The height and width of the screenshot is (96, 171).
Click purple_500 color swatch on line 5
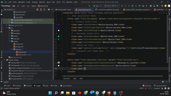[59, 25]
